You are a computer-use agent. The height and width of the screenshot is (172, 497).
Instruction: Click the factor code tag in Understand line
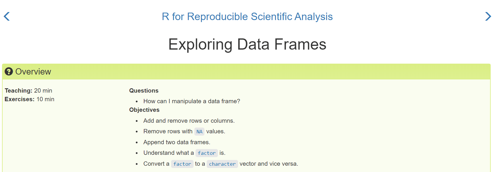(x=207, y=153)
